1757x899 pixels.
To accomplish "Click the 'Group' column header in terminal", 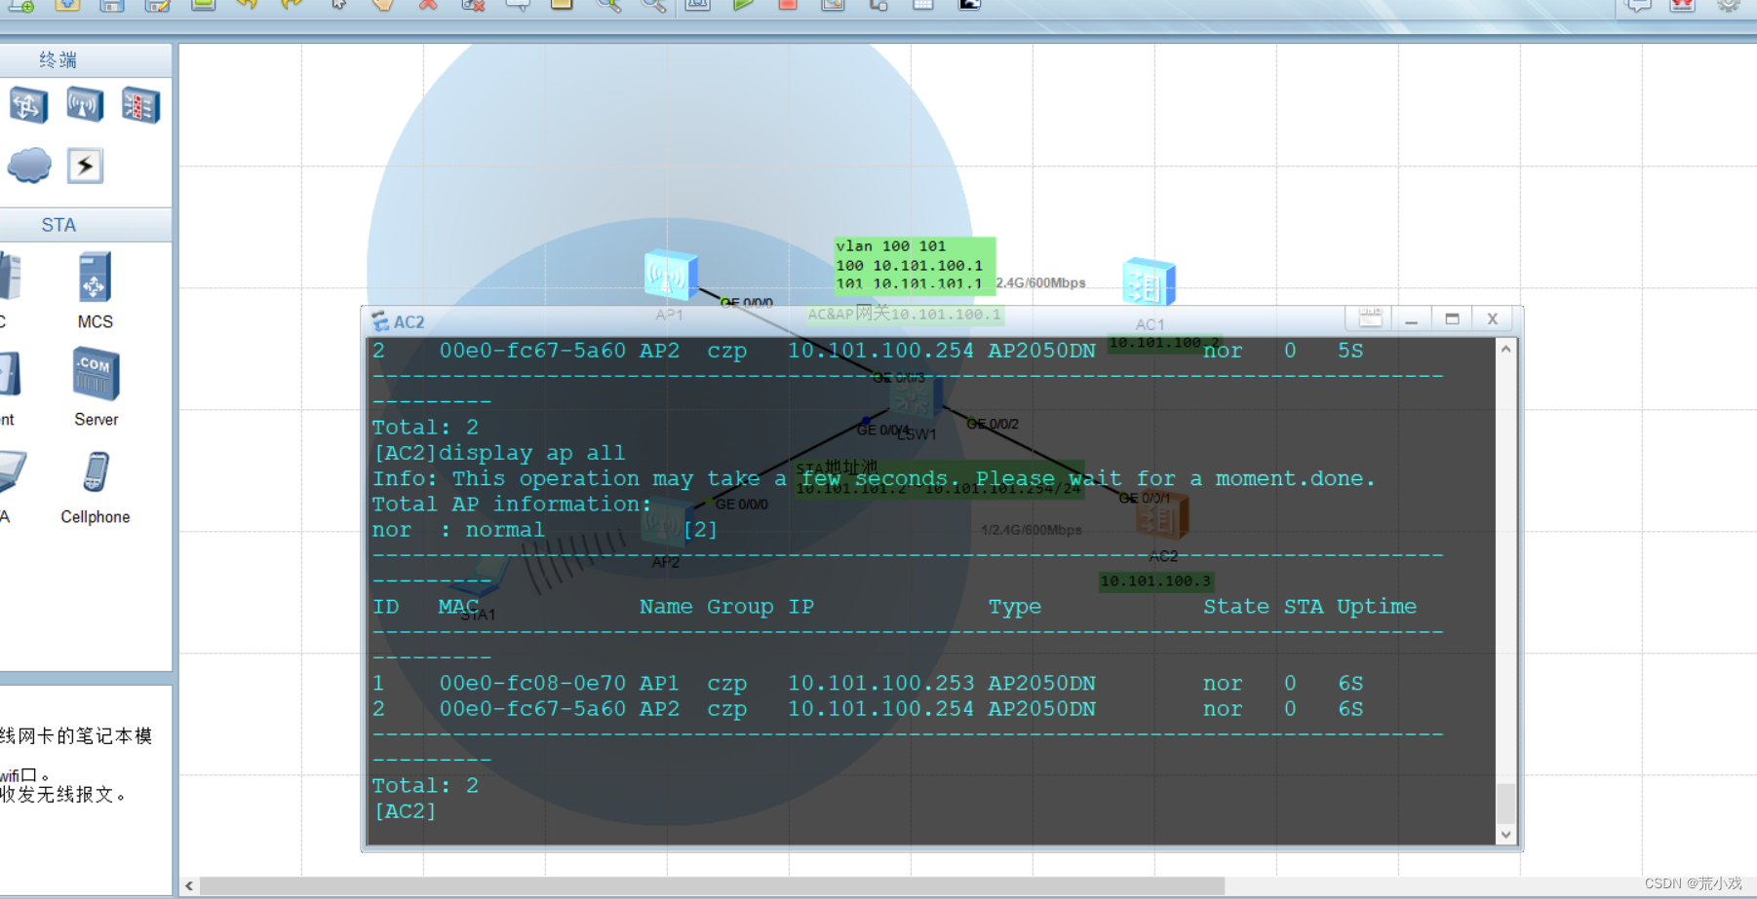I will coord(740,607).
